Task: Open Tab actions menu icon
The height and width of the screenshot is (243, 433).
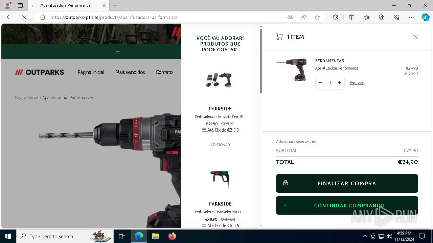Action: (20, 5)
